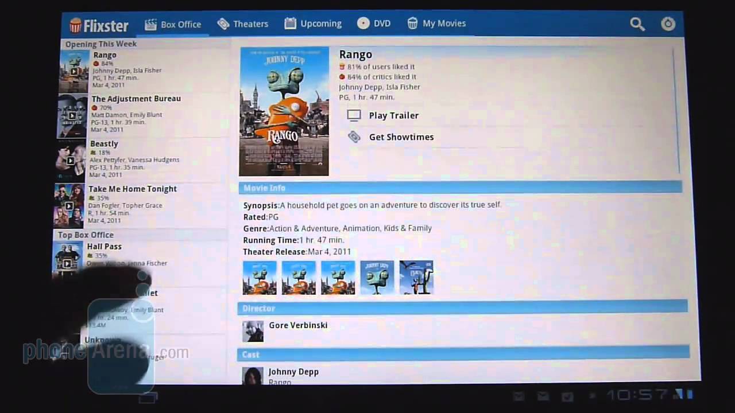735x413 pixels.
Task: Click Johnny Depp's cast photo
Action: click(253, 376)
